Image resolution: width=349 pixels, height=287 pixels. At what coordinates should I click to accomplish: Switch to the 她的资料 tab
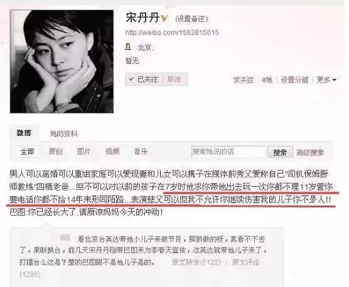point(63,133)
